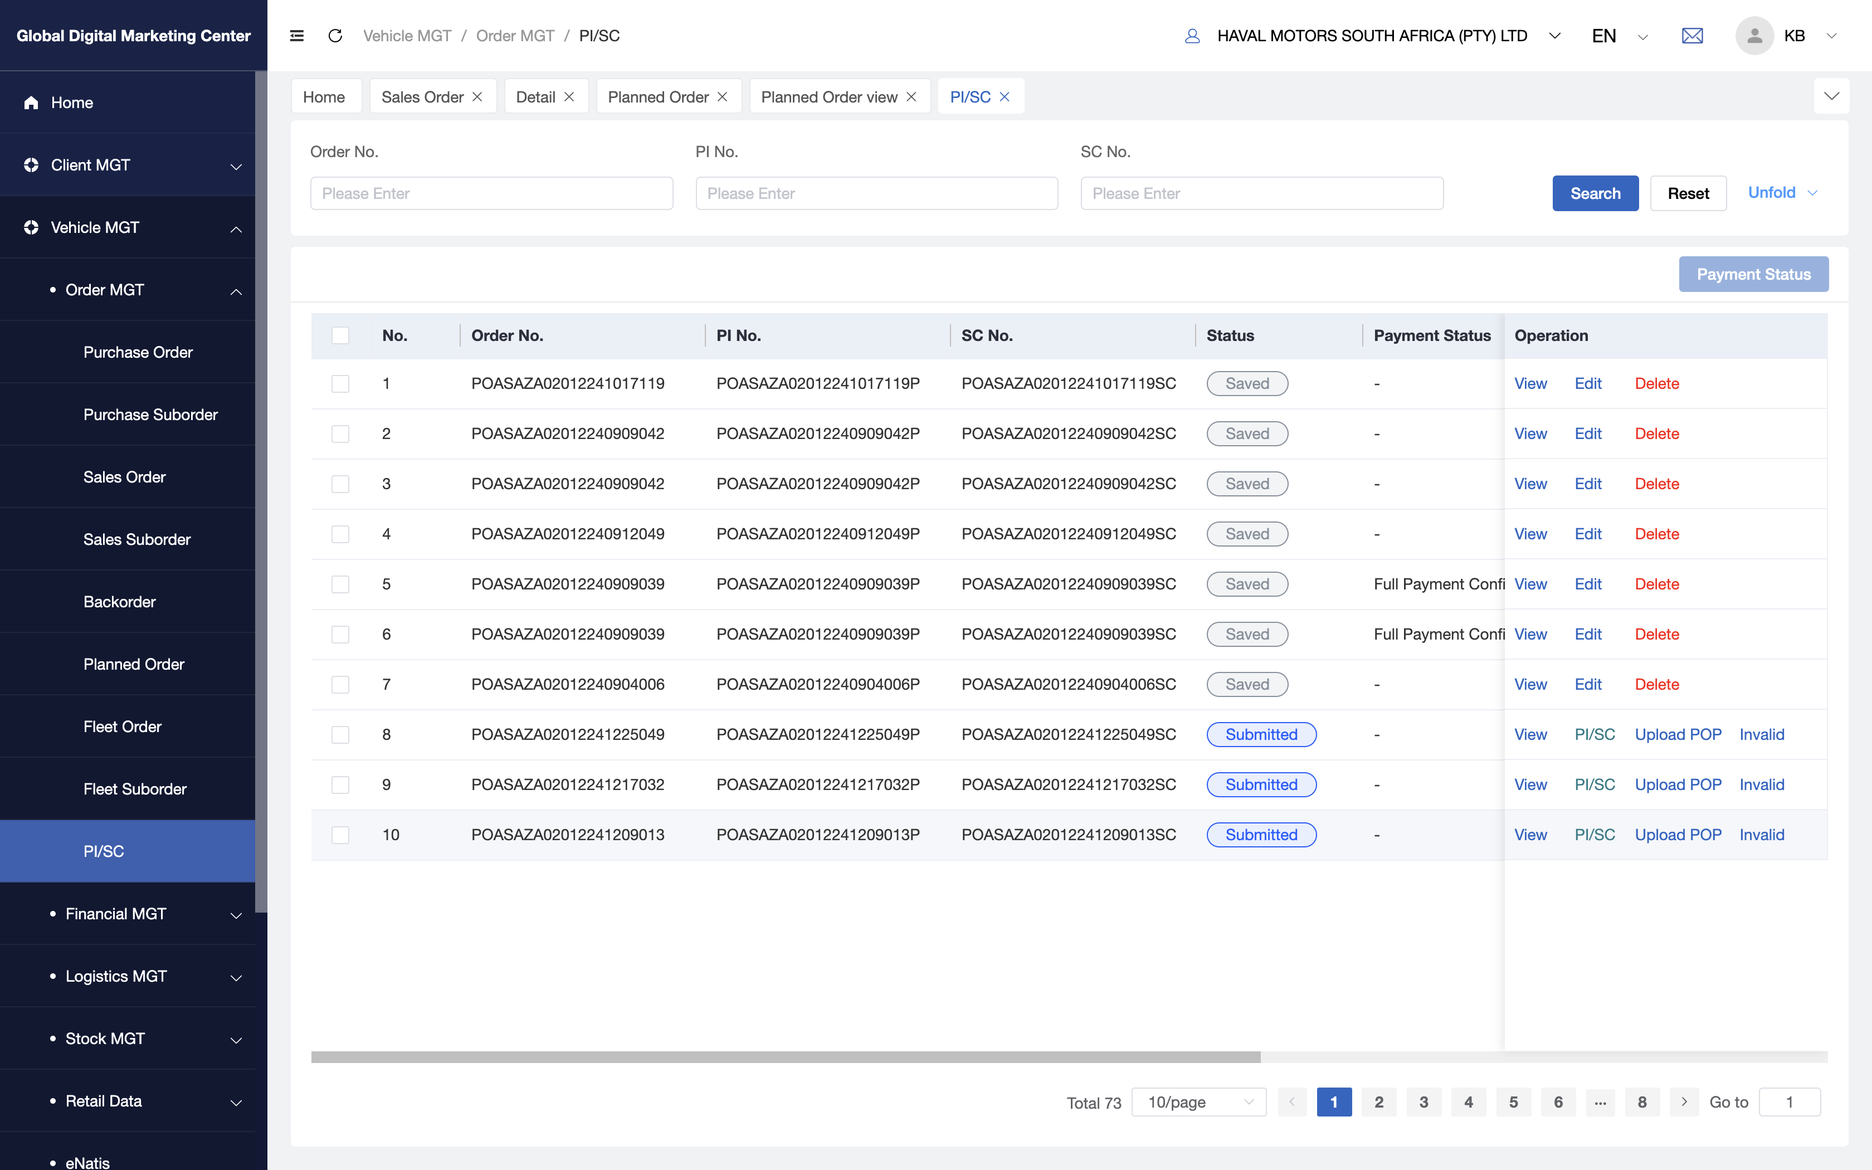Click the horizontal table scrollbar
Image resolution: width=1872 pixels, height=1170 pixels.
coord(786,1057)
